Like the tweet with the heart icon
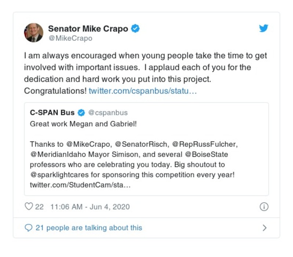293x257 pixels. pyautogui.click(x=29, y=207)
